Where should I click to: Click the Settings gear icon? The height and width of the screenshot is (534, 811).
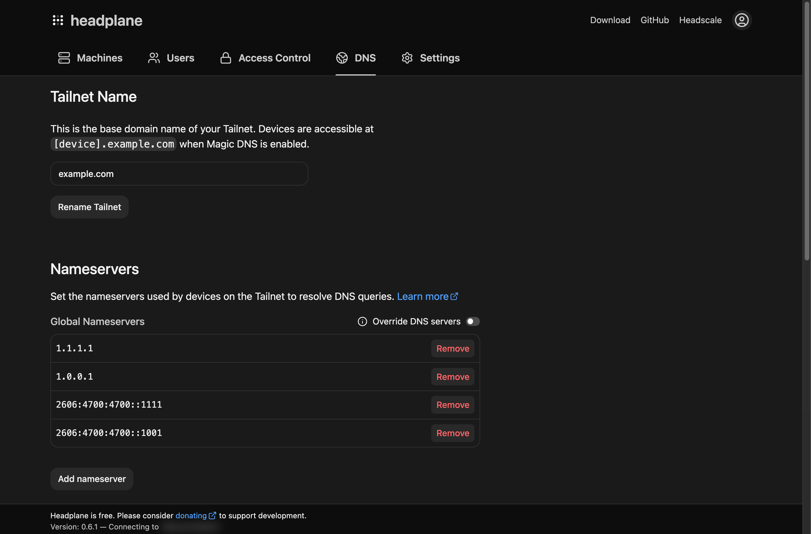(x=407, y=58)
